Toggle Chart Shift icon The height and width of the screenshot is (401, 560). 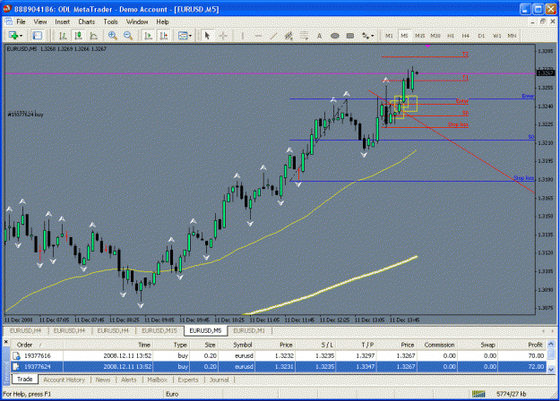tap(164, 35)
